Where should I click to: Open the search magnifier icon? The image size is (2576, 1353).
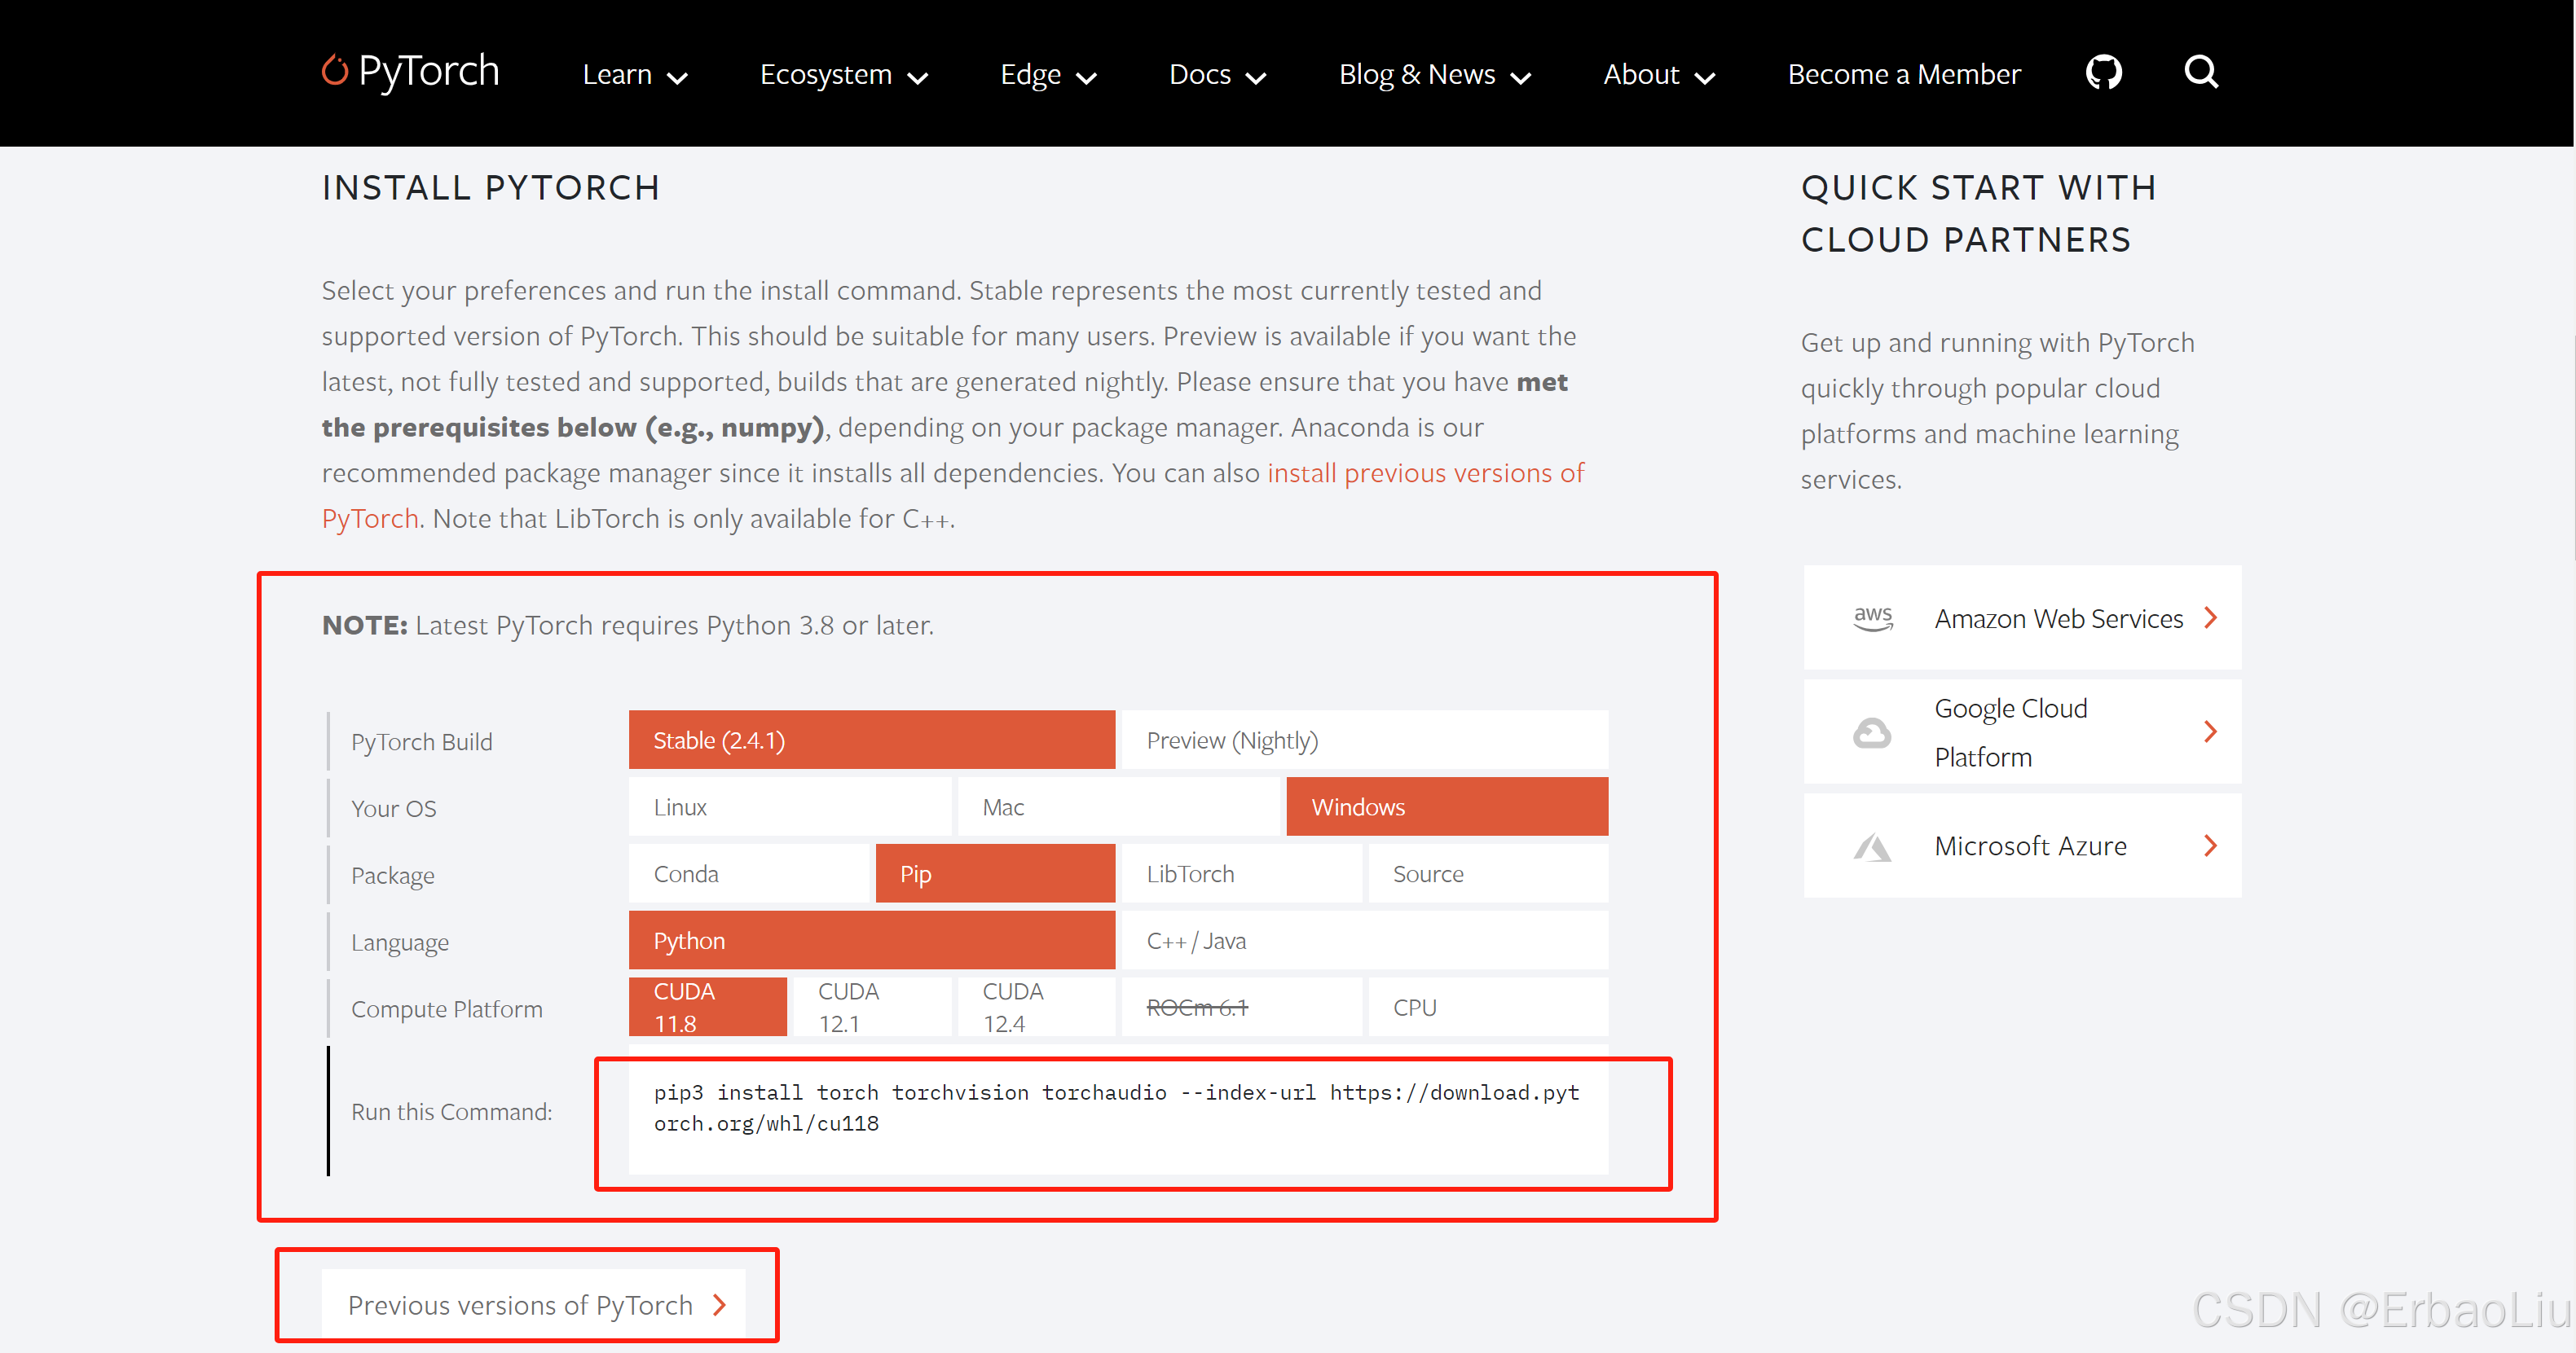[2201, 72]
